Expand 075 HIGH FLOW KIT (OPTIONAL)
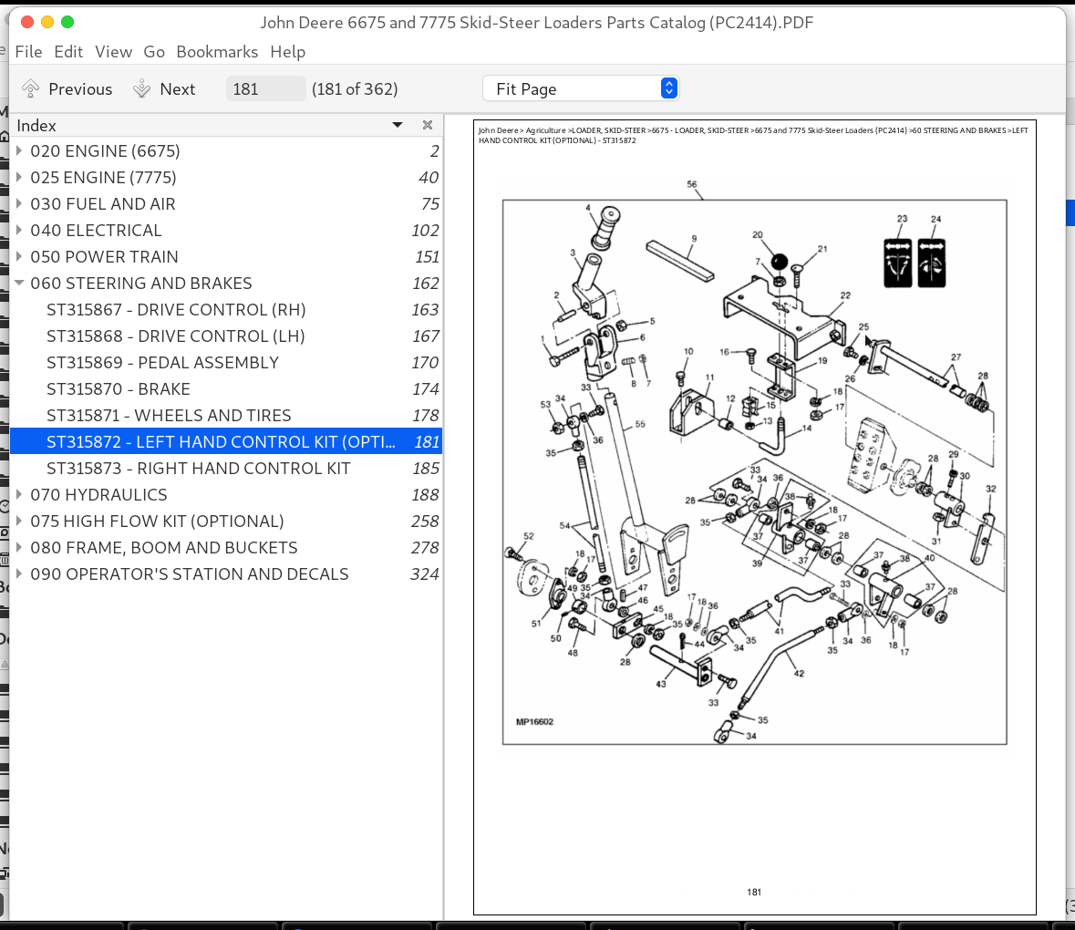Screen dimensions: 1075x930 coord(19,521)
